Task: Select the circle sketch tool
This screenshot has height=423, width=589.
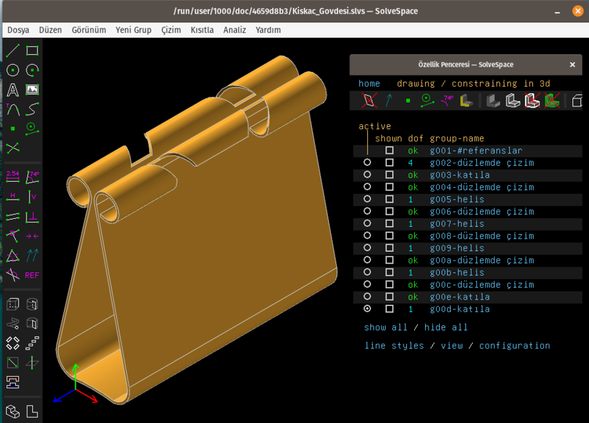Action: (x=12, y=69)
